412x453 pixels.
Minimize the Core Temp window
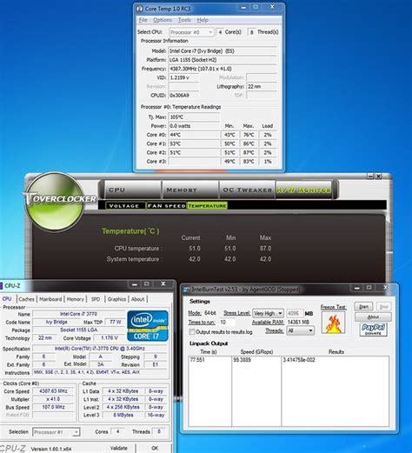pos(243,7)
